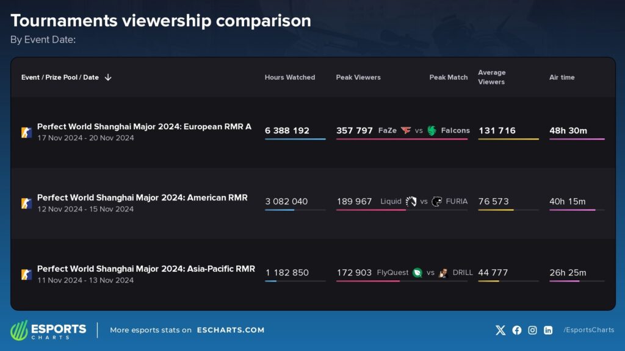Select the FlyQuest team logo
Viewport: 625px width, 351px height.
pyautogui.click(x=417, y=272)
